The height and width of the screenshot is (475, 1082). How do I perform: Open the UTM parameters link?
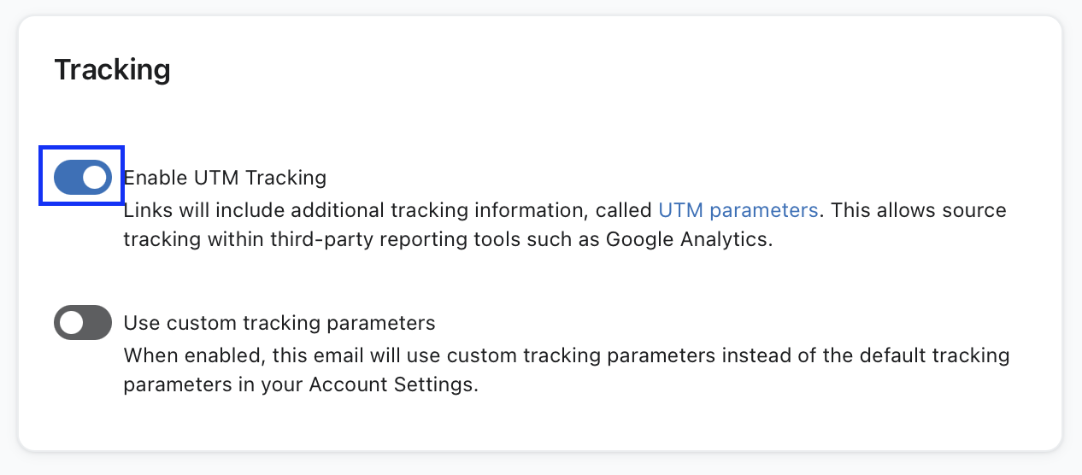pos(738,209)
